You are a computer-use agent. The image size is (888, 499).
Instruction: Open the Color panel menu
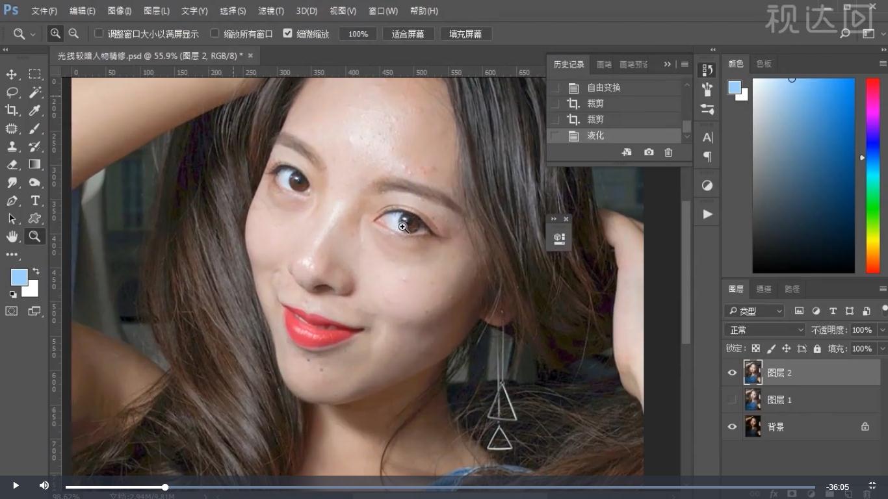pyautogui.click(x=883, y=64)
